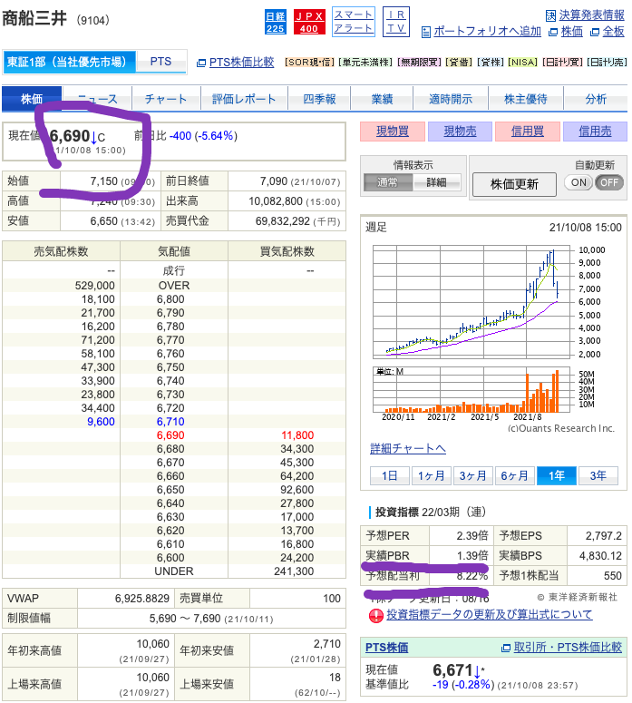Click the red exclamation info icon

tap(376, 616)
